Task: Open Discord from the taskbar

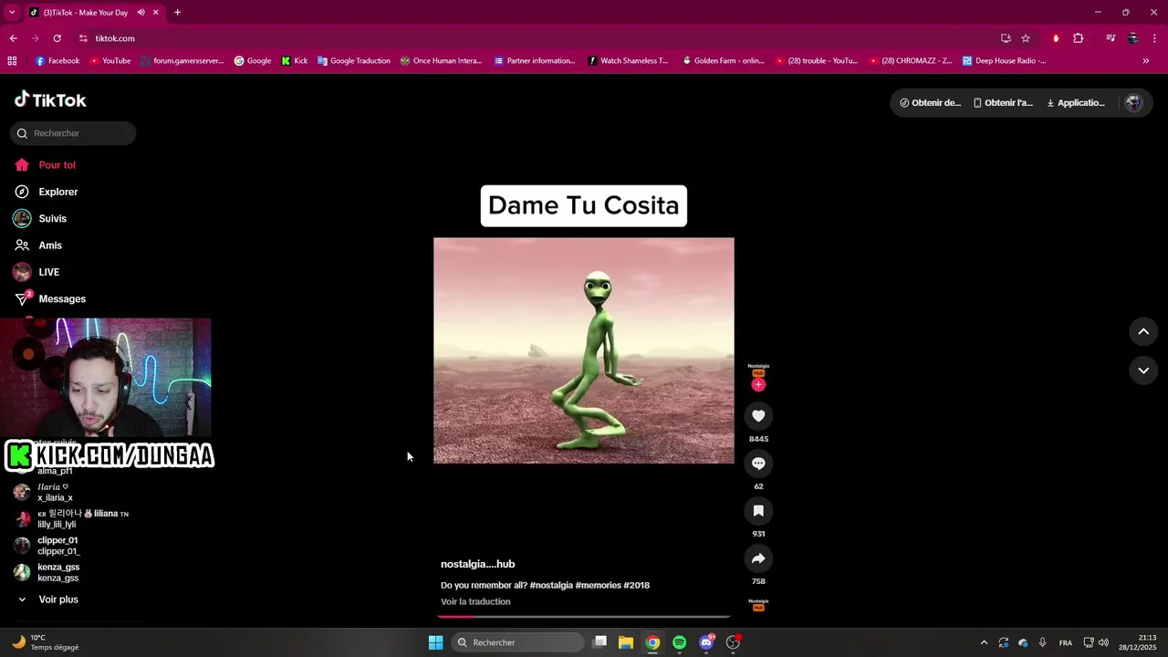Action: (x=706, y=642)
